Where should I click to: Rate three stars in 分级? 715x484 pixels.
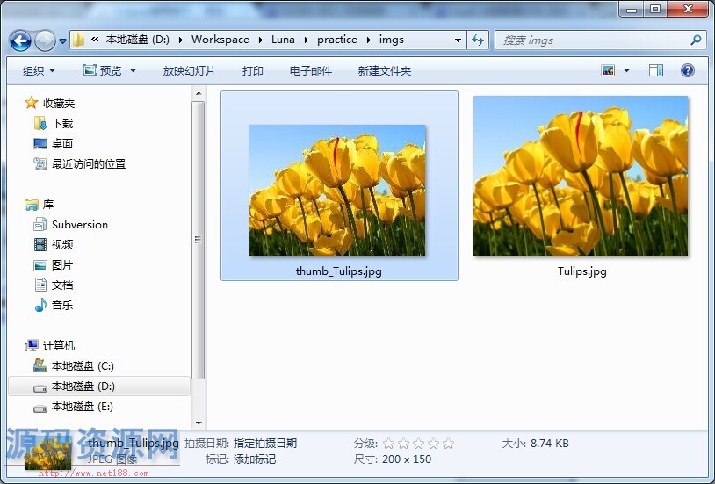(x=419, y=444)
